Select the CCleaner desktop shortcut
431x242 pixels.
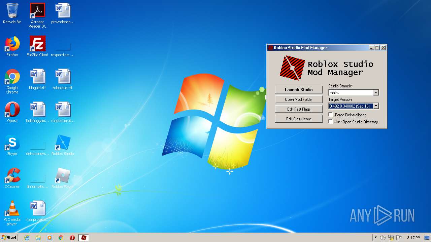pyautogui.click(x=12, y=178)
